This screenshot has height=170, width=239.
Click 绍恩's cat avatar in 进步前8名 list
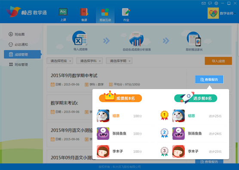coord(178,116)
